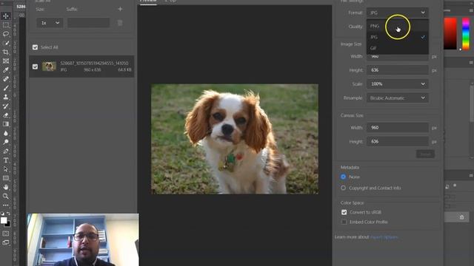Screen dimensions: 474x266
Task: Select the Hand tool
Action: 6,187
